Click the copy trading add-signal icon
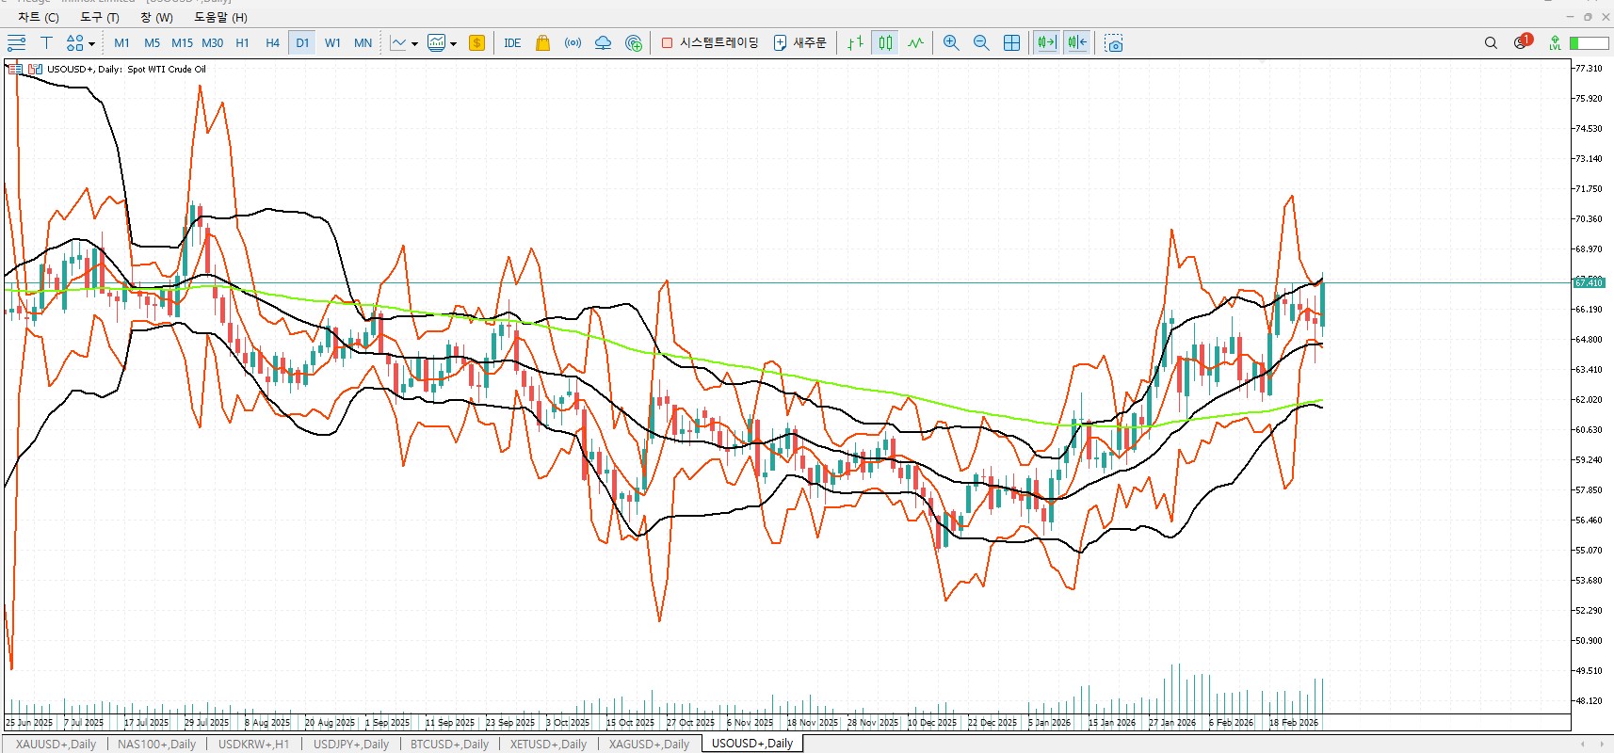Viewport: 1614px width, 753px height. pos(634,42)
